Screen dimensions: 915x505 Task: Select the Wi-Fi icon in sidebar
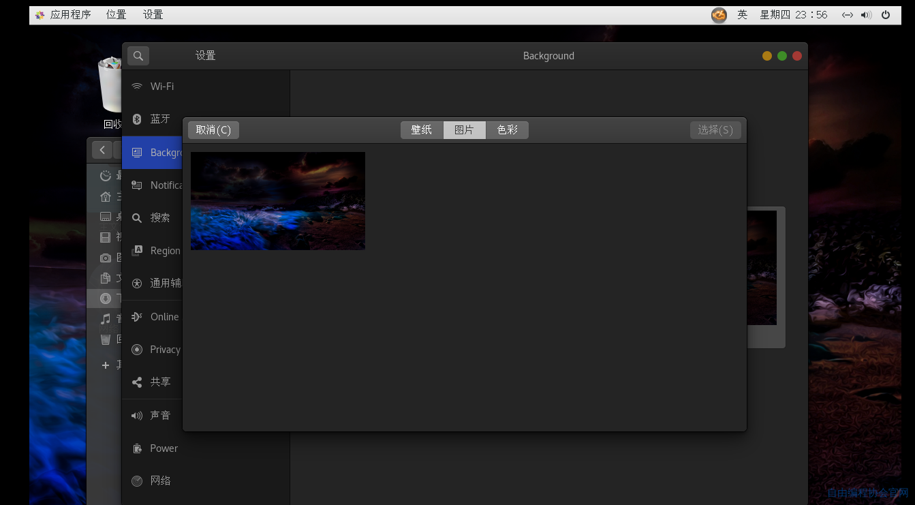pyautogui.click(x=137, y=87)
